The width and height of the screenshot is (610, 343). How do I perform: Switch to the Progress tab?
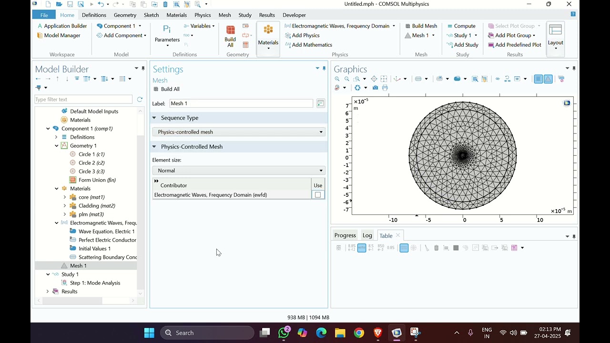pos(345,235)
